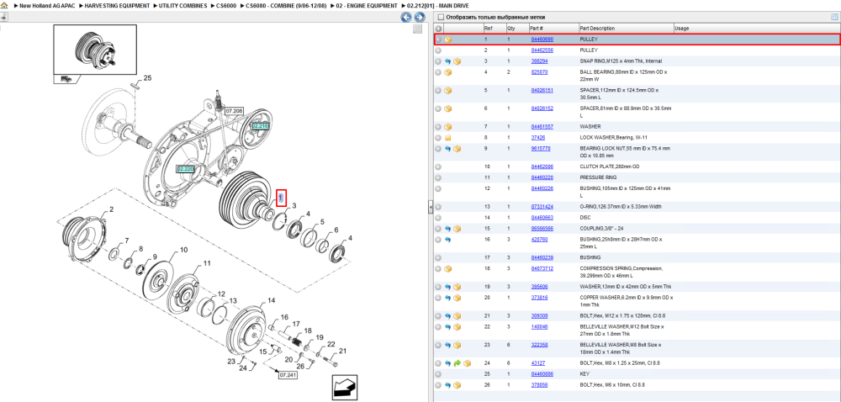Image resolution: width=841 pixels, height=402 pixels.
Task: Click the blue arrow in BEARING LOCK NUT row
Action: pos(448,149)
